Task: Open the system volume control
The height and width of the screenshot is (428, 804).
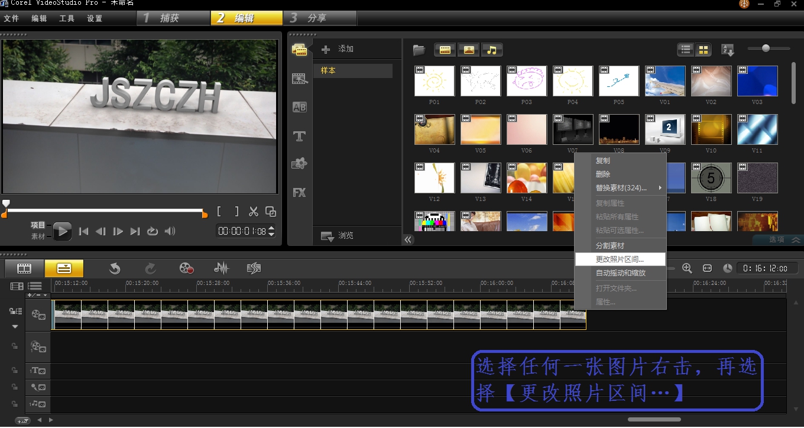Action: [170, 231]
